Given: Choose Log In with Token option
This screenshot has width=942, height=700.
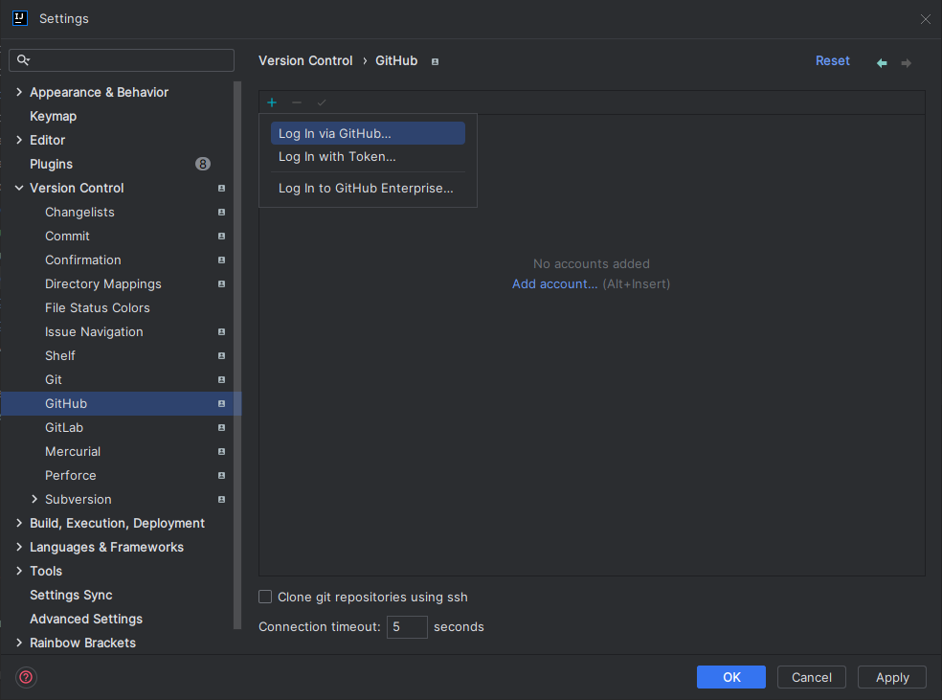Looking at the screenshot, I should 368,157.
